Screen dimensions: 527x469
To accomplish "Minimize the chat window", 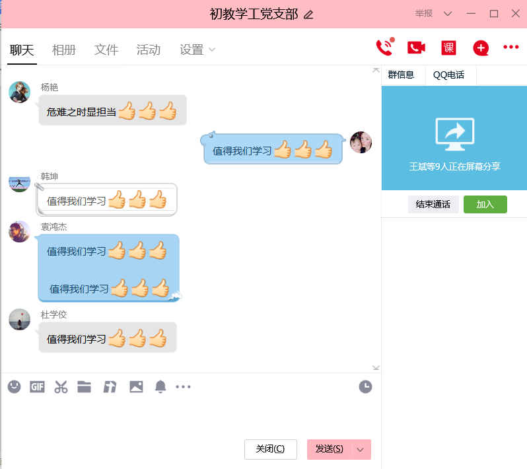I will 472,14.
